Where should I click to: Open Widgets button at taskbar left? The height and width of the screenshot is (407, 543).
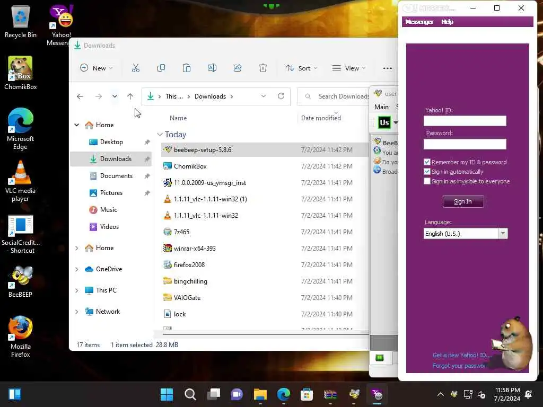coord(15,394)
